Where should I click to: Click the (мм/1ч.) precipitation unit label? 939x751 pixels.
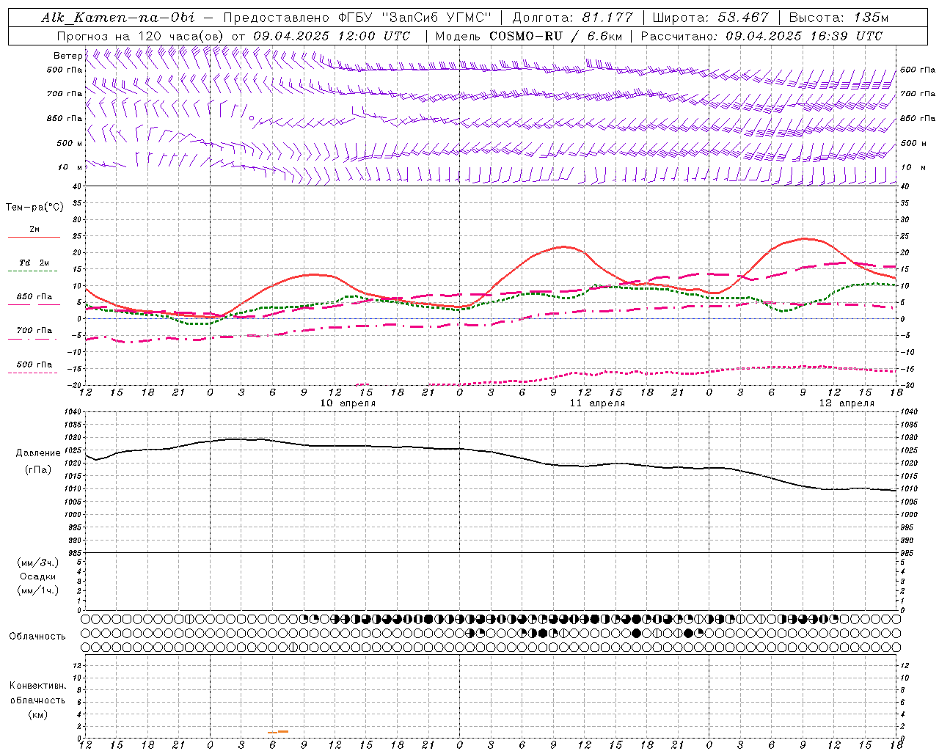(37, 590)
